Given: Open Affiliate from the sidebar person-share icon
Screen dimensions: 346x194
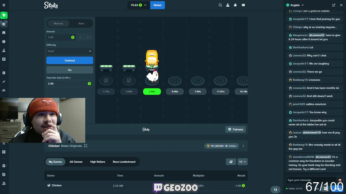Looking at the screenshot, I should (x=4, y=183).
